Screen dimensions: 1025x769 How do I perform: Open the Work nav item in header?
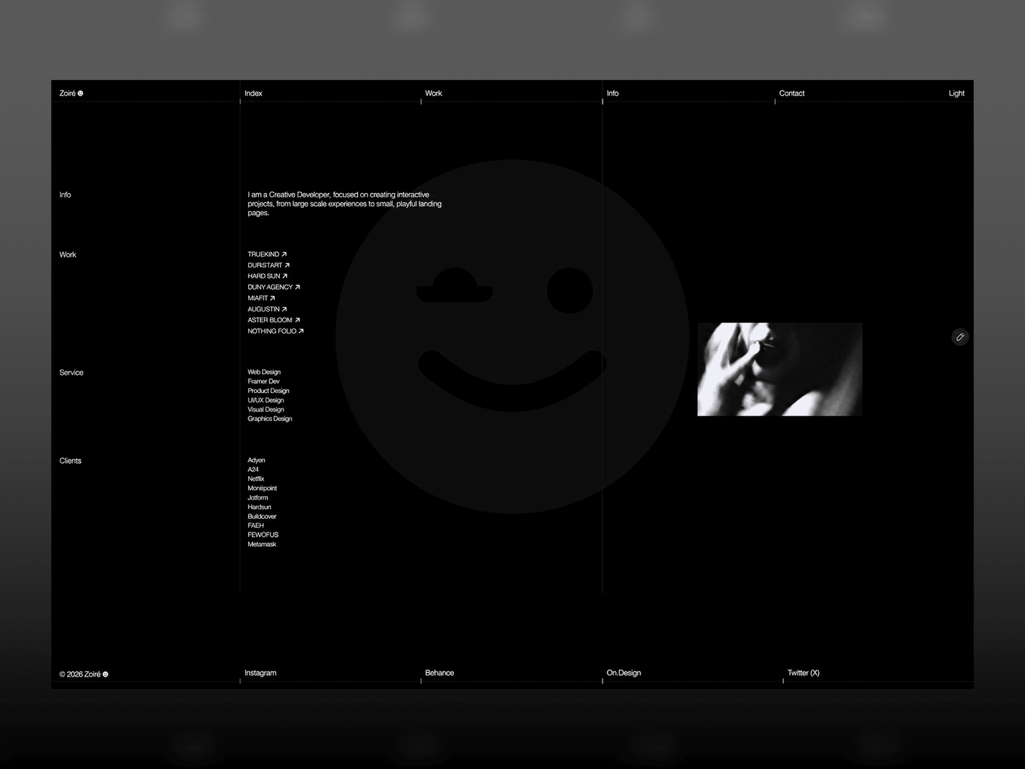point(433,93)
